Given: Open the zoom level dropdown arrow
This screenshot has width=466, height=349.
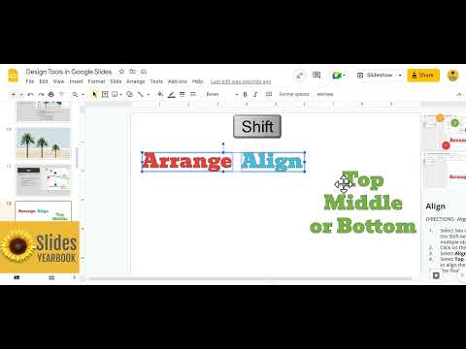Looking at the screenshot, I should click(83, 94).
